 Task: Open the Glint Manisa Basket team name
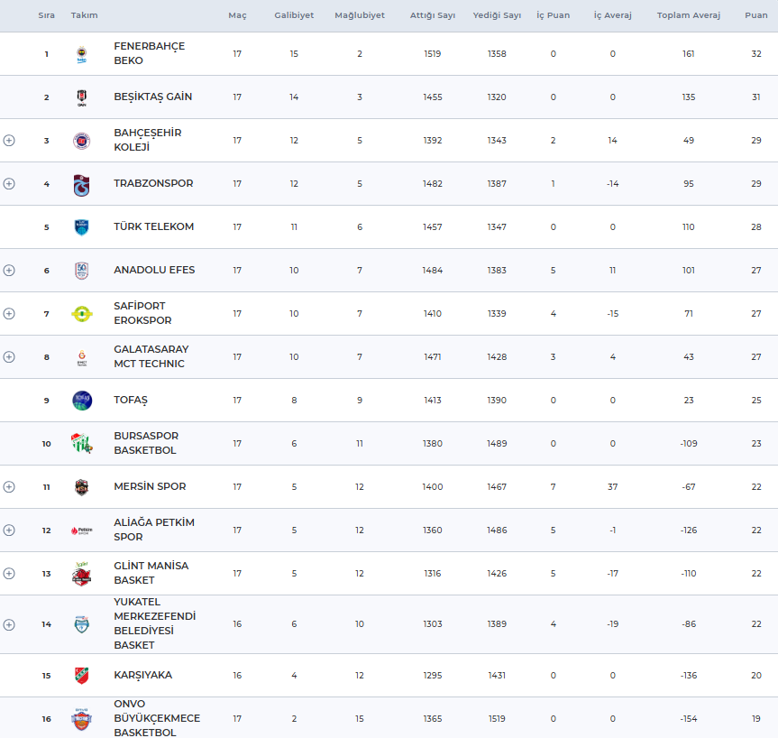(x=151, y=574)
